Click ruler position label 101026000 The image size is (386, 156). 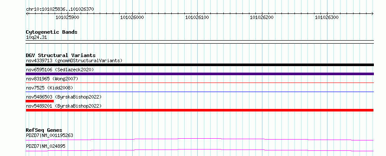[132, 17]
